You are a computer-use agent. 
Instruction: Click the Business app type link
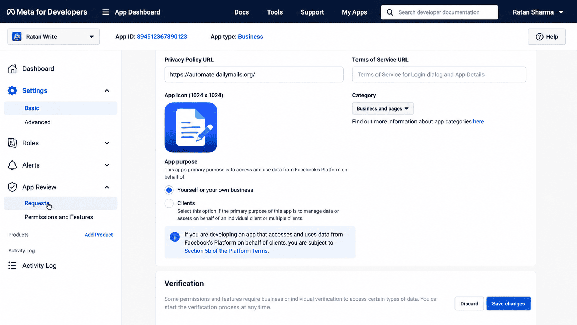(x=251, y=37)
